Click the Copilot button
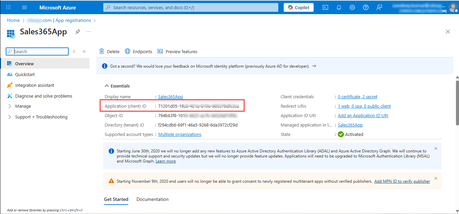Image resolution: width=459 pixels, height=214 pixels. pos(298,7)
